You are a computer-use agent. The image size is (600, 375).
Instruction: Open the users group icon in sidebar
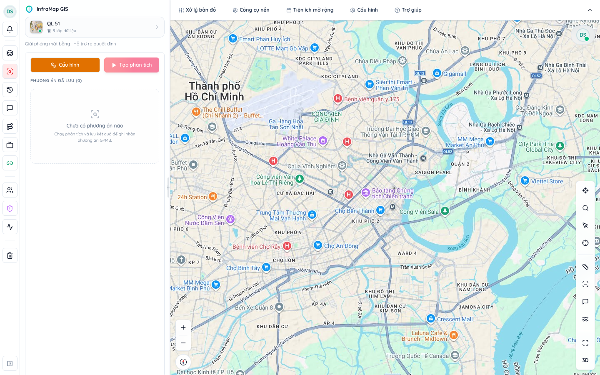(x=10, y=190)
